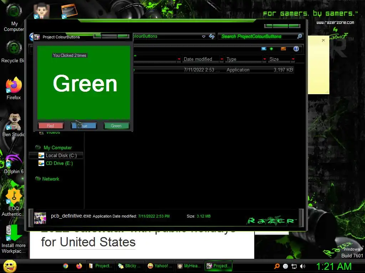Click date modified value in details pane
365x273 pixels.
click(154, 216)
